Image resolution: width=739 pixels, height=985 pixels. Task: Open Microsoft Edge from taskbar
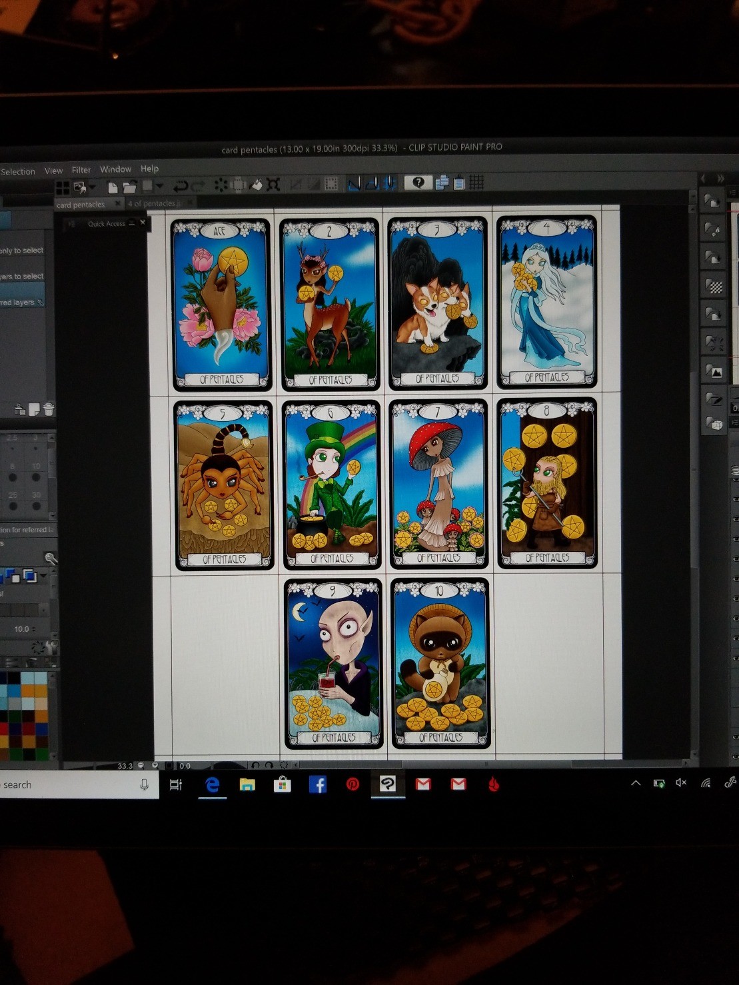tap(212, 784)
